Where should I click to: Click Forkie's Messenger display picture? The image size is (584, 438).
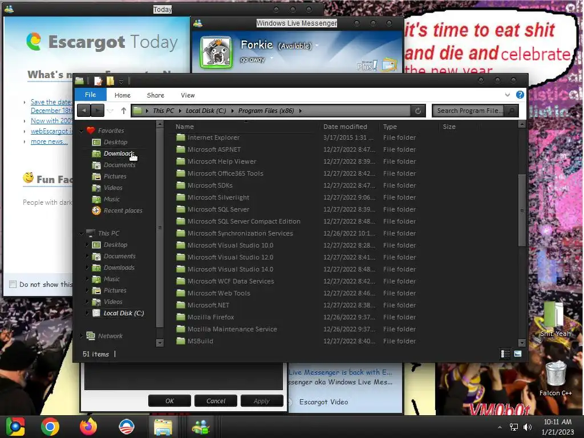coord(216,52)
